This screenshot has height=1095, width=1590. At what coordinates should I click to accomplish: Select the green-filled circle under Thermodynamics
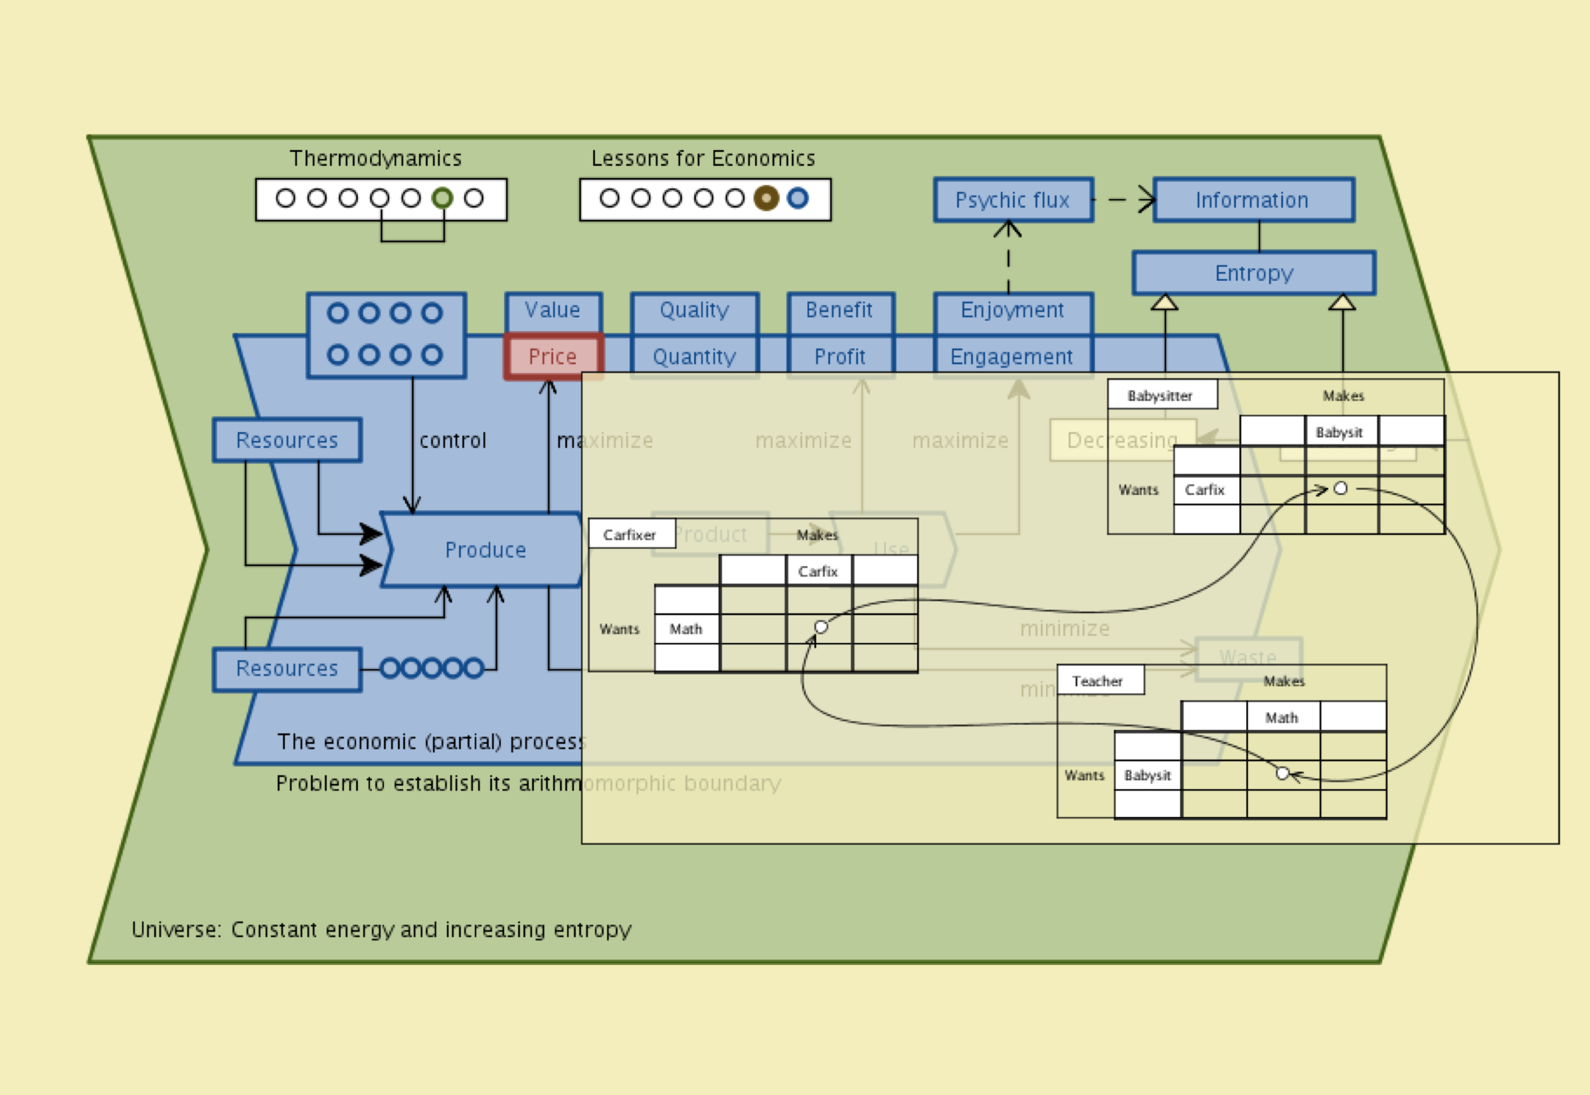tap(442, 198)
